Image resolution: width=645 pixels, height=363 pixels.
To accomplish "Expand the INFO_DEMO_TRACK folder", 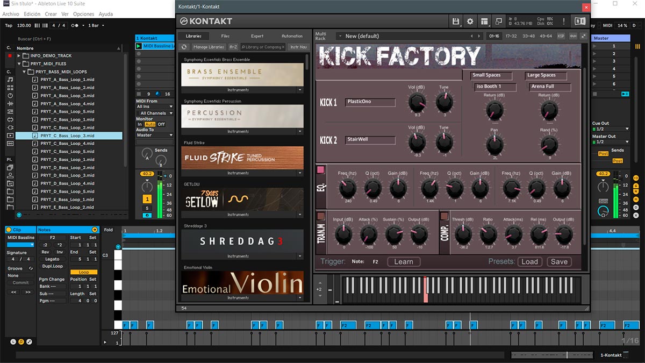I will coord(19,55).
